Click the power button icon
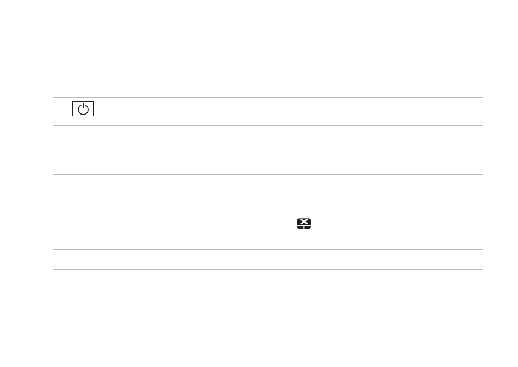This screenshot has height=367, width=518. tap(83, 109)
